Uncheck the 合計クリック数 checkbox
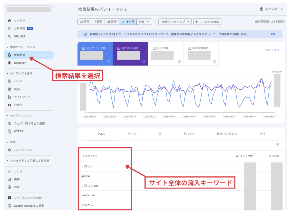The image size is (291, 216). [x=83, y=48]
